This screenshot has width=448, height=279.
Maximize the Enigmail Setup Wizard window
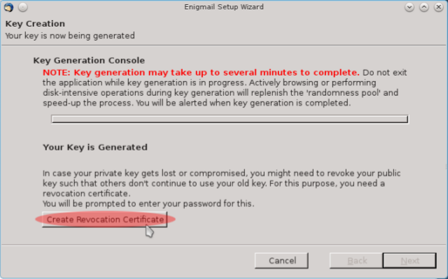point(424,7)
